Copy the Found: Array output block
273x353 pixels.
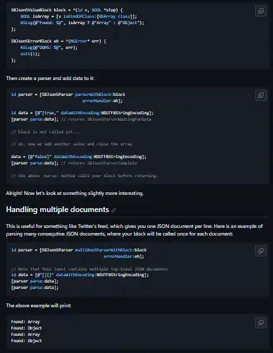tap(261, 323)
